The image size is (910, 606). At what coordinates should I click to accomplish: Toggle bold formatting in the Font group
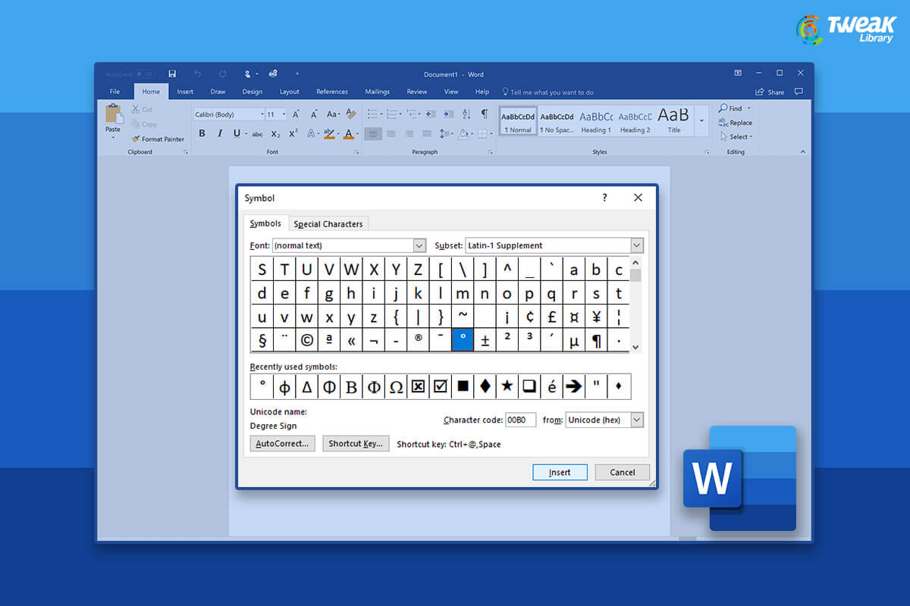click(x=202, y=133)
